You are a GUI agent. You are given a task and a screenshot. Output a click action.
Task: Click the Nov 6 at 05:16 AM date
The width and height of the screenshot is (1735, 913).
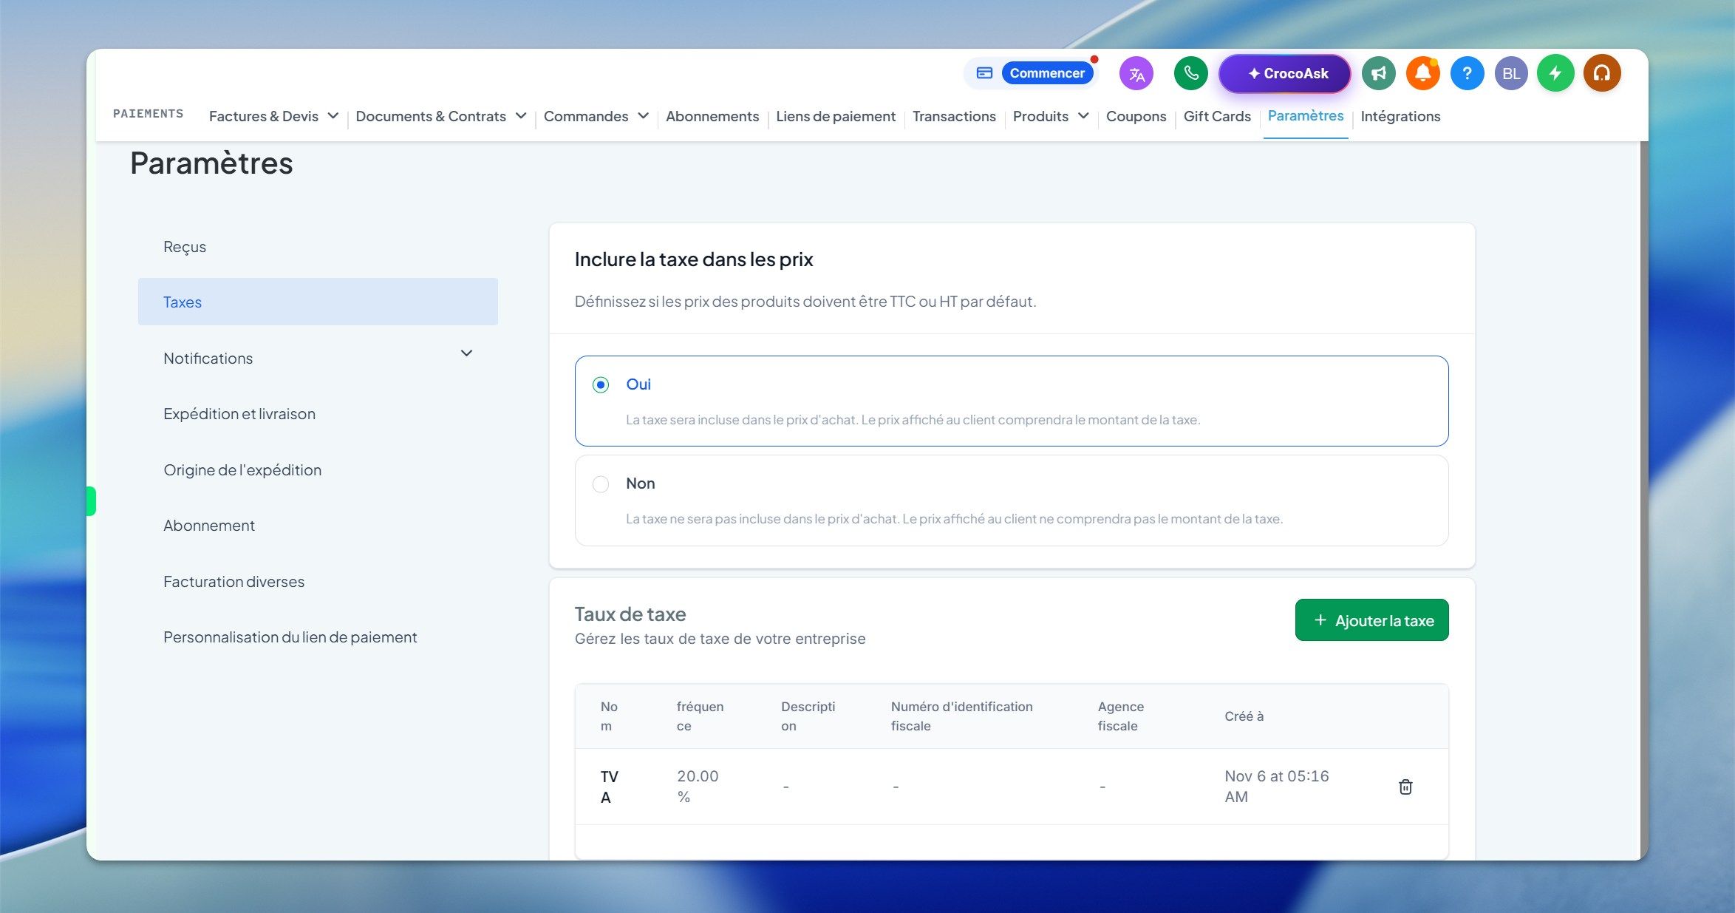tap(1277, 787)
